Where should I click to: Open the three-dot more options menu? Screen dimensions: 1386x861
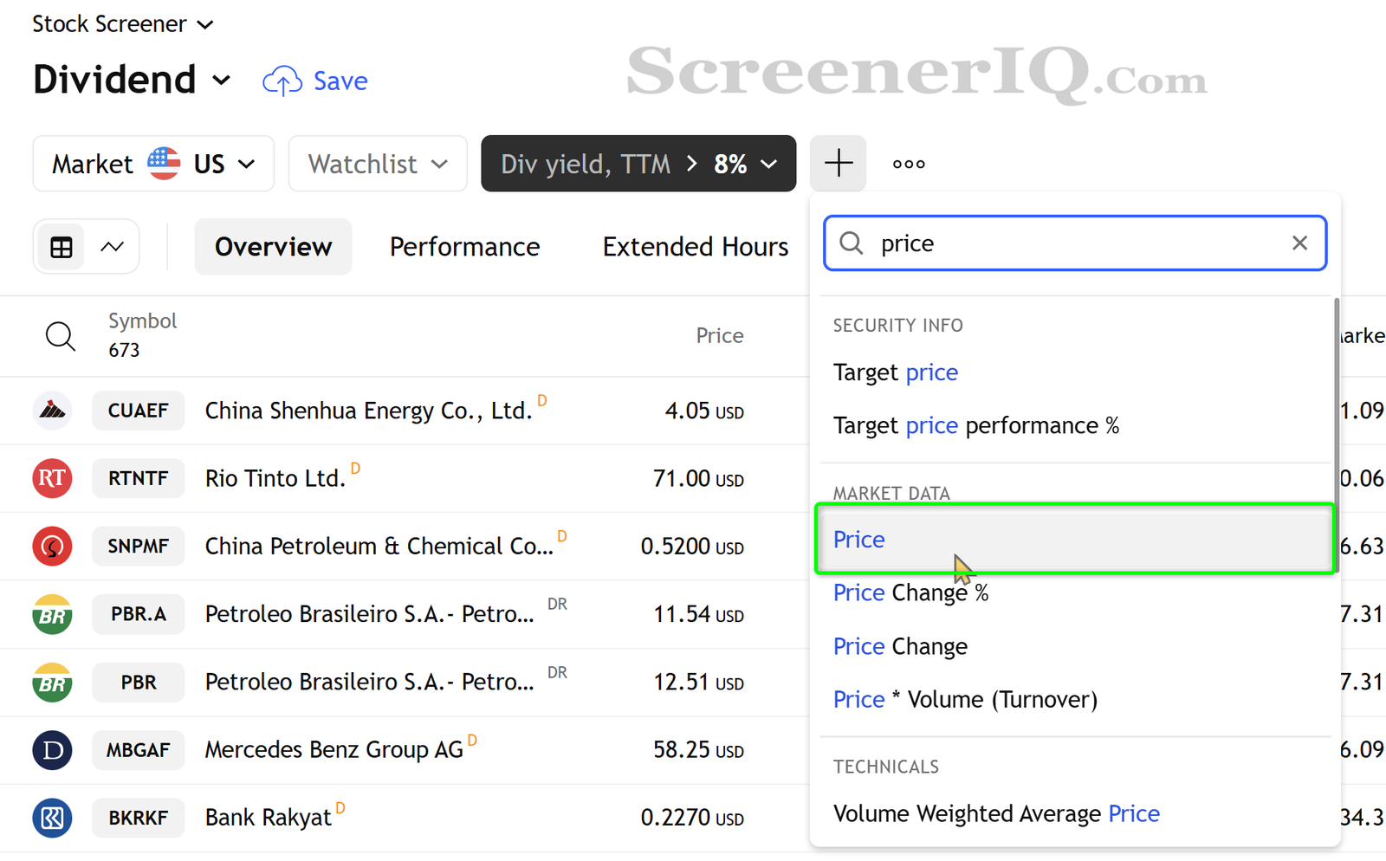tap(909, 164)
